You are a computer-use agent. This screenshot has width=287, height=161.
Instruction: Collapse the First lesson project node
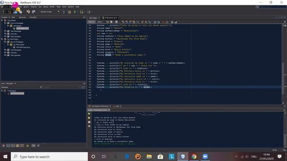[2, 21]
